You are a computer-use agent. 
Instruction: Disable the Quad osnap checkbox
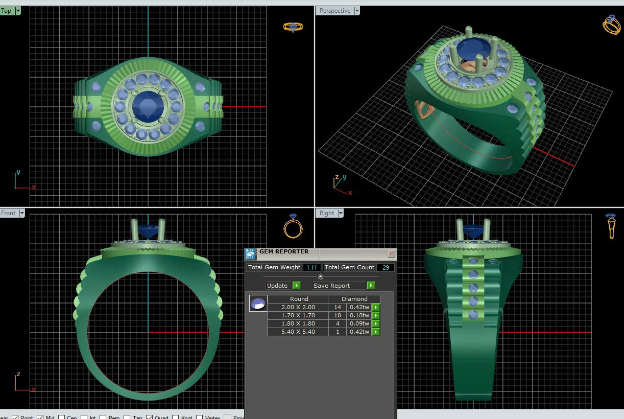(x=150, y=417)
